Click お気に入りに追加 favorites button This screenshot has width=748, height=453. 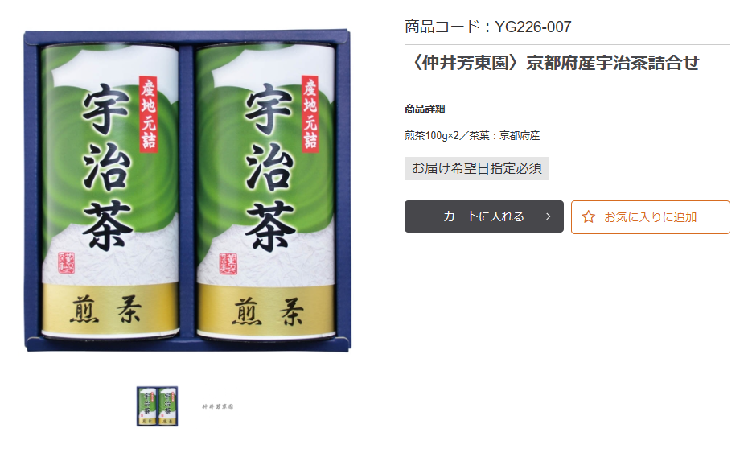click(x=650, y=217)
